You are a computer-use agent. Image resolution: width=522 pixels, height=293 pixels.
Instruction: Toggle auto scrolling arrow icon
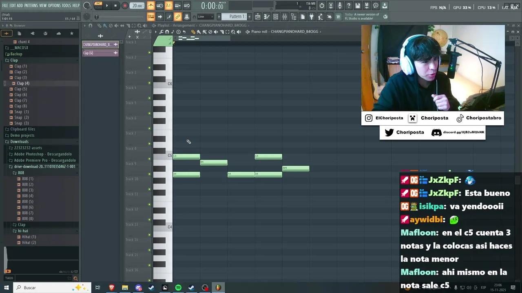tap(160, 17)
